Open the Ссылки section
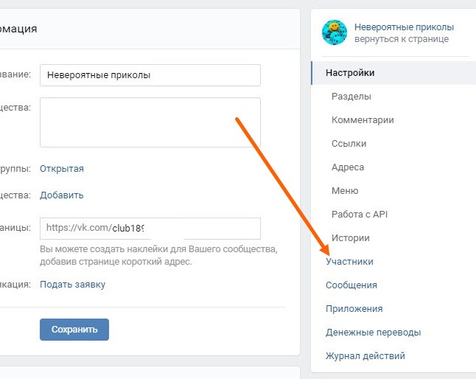Viewport: 476px width, 379px height. 349,144
